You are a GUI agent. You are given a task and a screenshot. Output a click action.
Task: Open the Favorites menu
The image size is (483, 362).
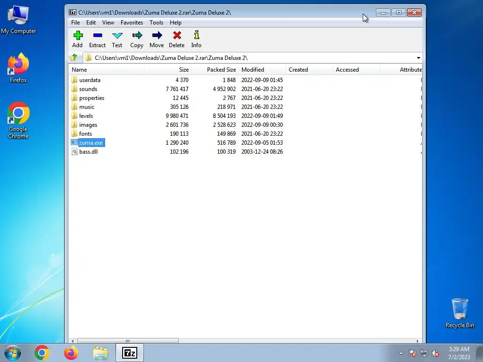click(x=132, y=23)
